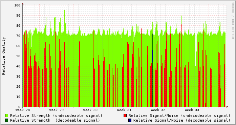This screenshot has width=236, height=125.
Task: Click the Relative Quality axis title
Action: pos(3,56)
